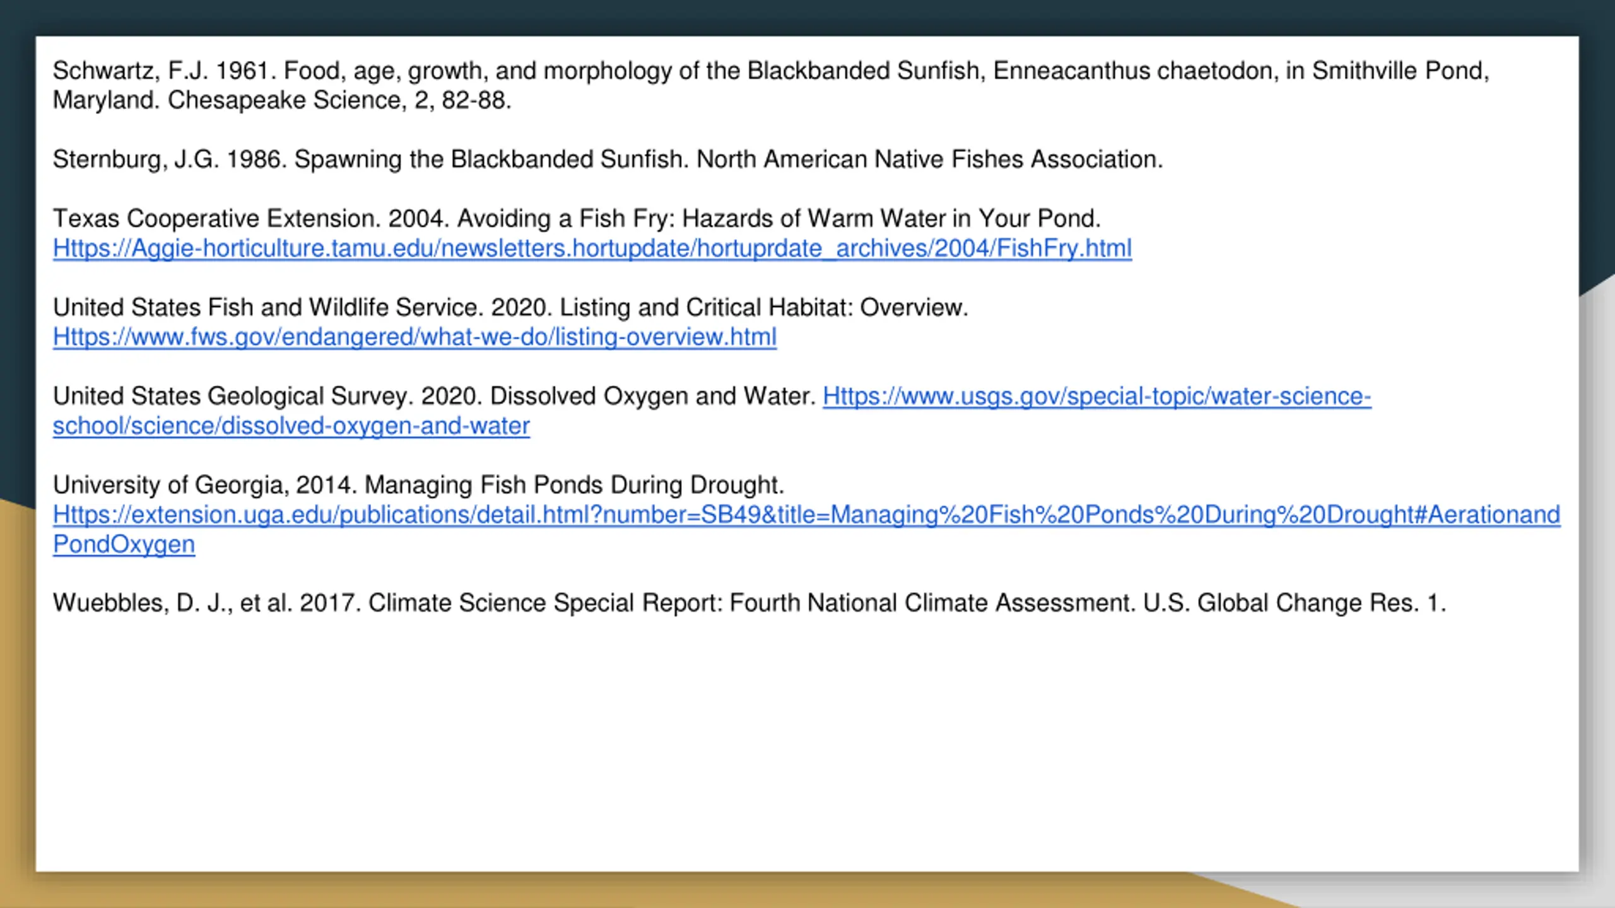Click the school/science/dissolved-oxygen-and-water link line
This screenshot has width=1615, height=908.
coord(291,426)
